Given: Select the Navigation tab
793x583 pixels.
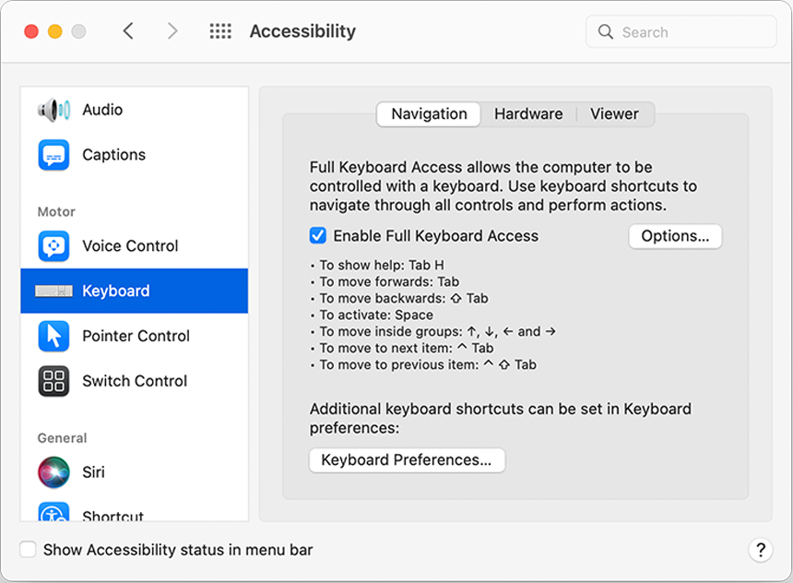Looking at the screenshot, I should (x=428, y=113).
